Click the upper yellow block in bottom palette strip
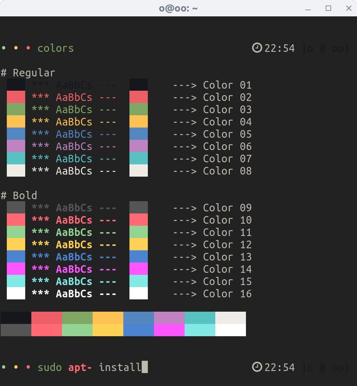The image size is (357, 386). 108,318
